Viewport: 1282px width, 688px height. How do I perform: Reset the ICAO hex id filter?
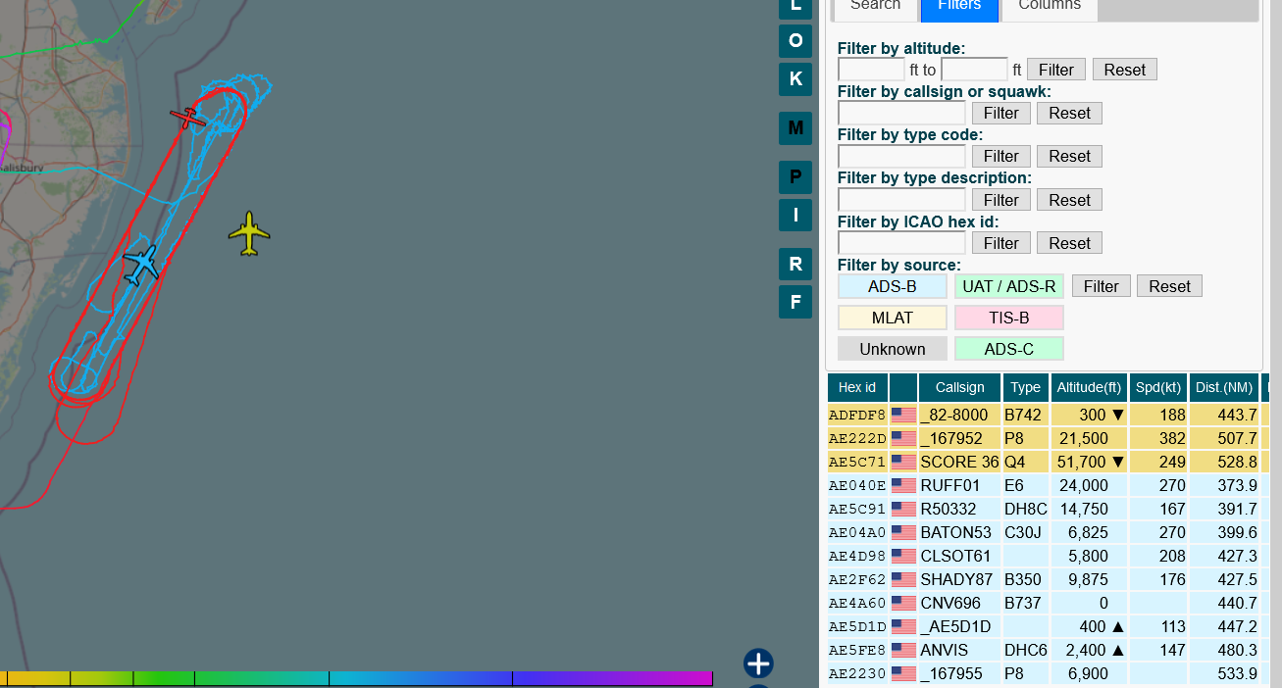point(1070,243)
